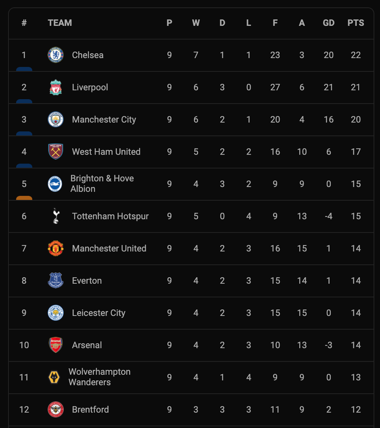Click the Everton club crest icon
The width and height of the screenshot is (380, 428).
pyautogui.click(x=55, y=280)
